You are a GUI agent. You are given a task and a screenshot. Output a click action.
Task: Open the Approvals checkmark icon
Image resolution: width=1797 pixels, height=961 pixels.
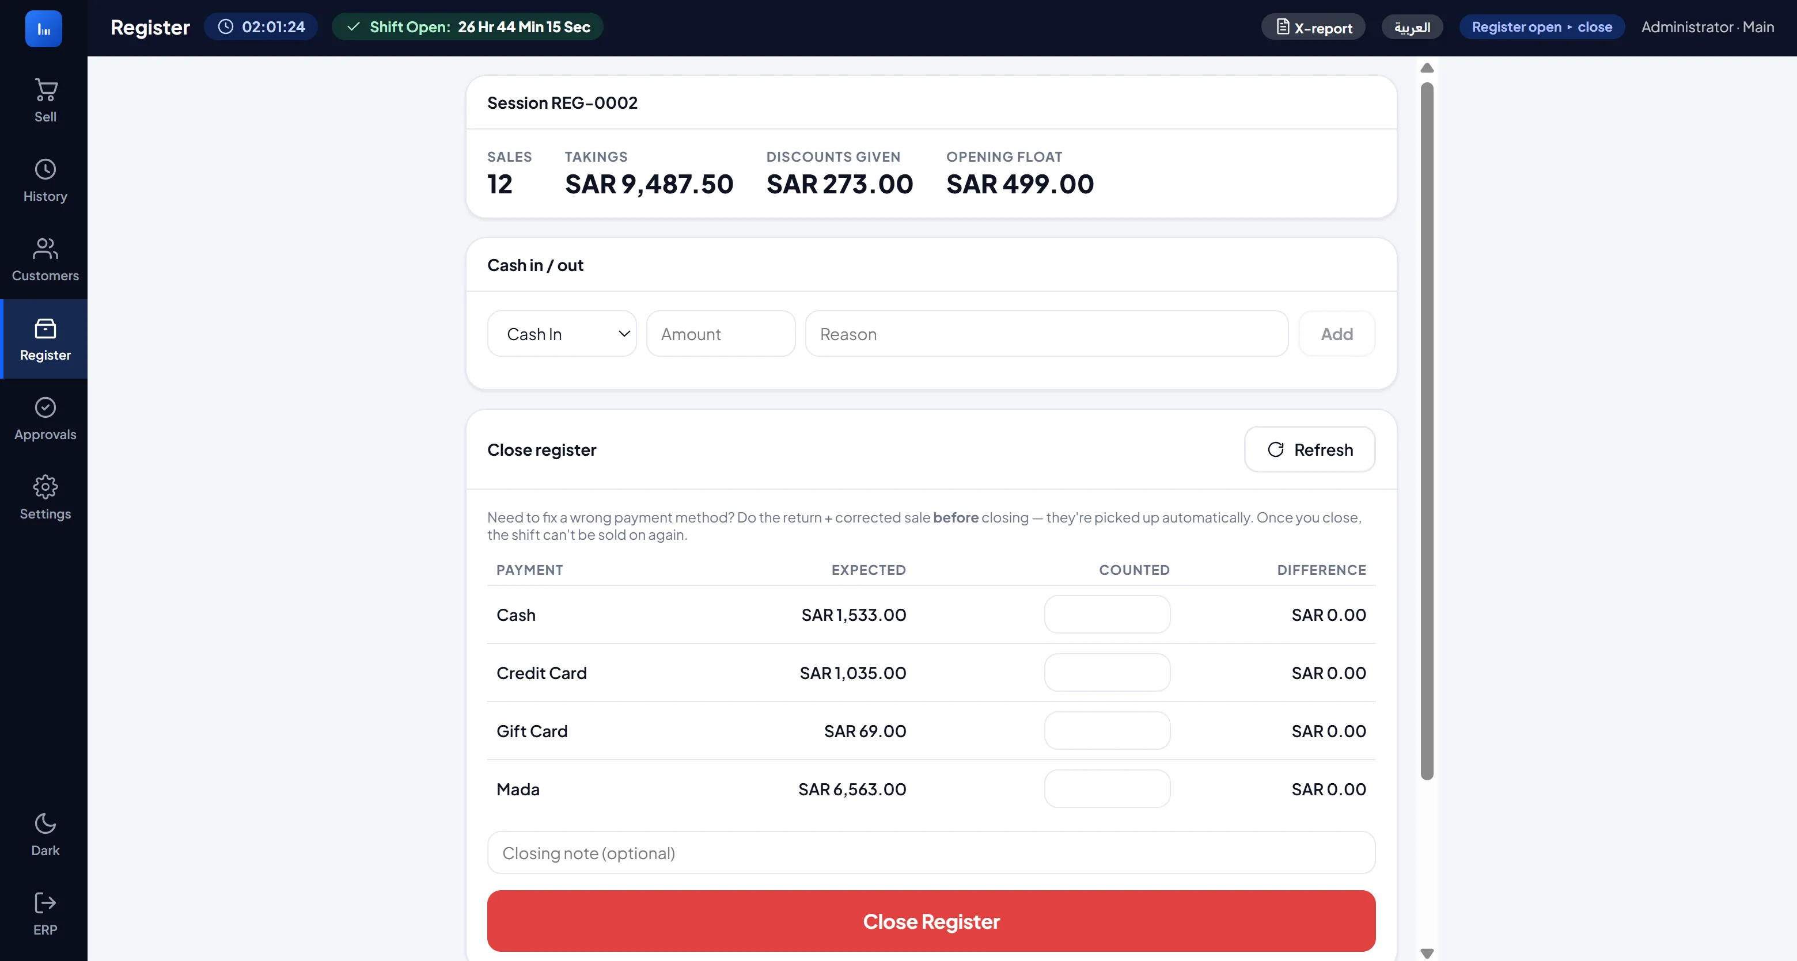[46, 407]
